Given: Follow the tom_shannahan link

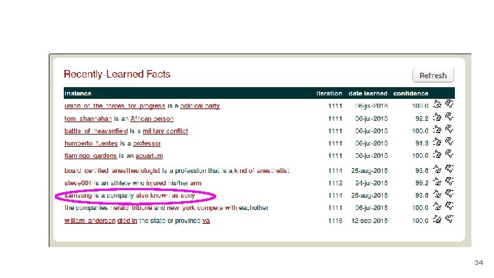Looking at the screenshot, I should click(x=89, y=119).
